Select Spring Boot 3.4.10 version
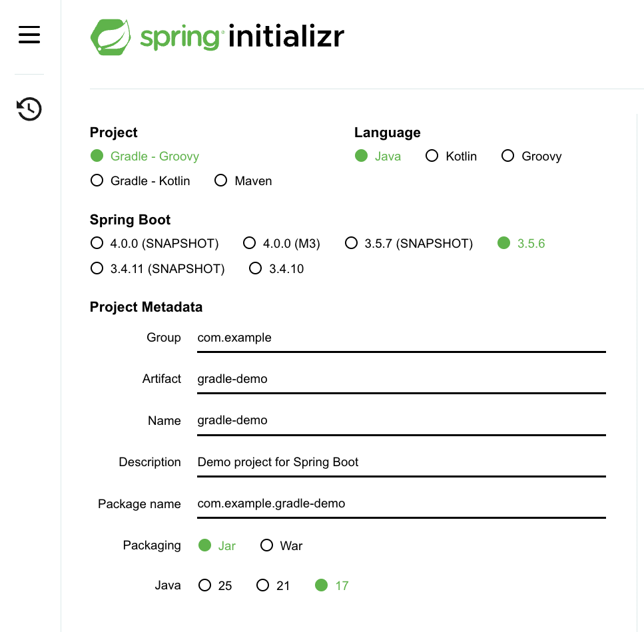 point(276,268)
